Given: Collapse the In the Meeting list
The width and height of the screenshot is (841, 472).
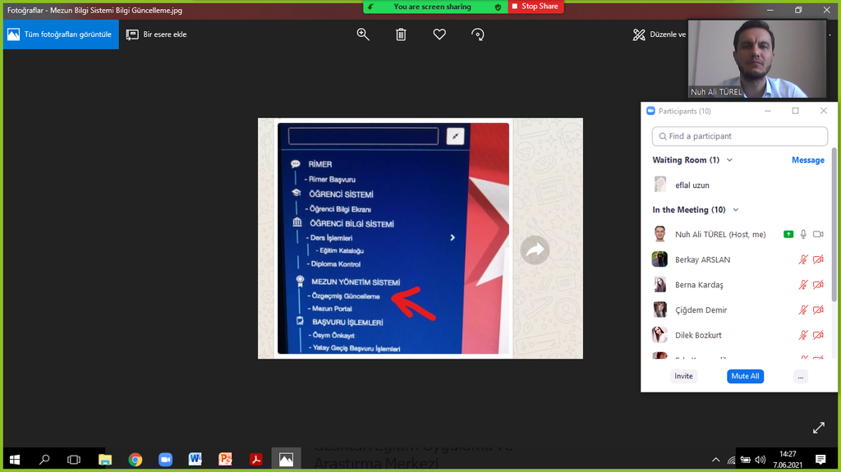Looking at the screenshot, I should 735,210.
